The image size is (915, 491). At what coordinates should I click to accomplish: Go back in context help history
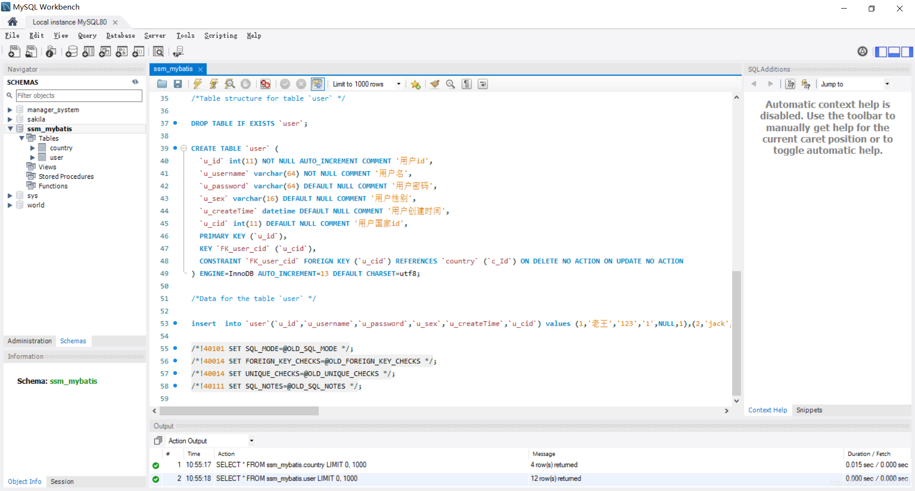pos(754,84)
